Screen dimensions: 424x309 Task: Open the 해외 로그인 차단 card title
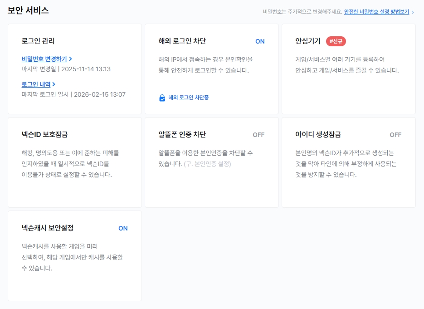(182, 41)
